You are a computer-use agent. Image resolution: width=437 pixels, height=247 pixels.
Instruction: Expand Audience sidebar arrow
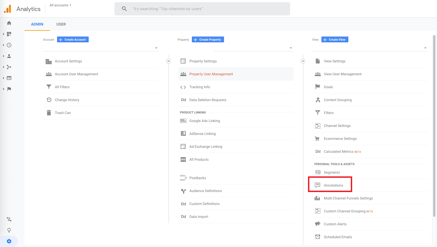pyautogui.click(x=4, y=56)
